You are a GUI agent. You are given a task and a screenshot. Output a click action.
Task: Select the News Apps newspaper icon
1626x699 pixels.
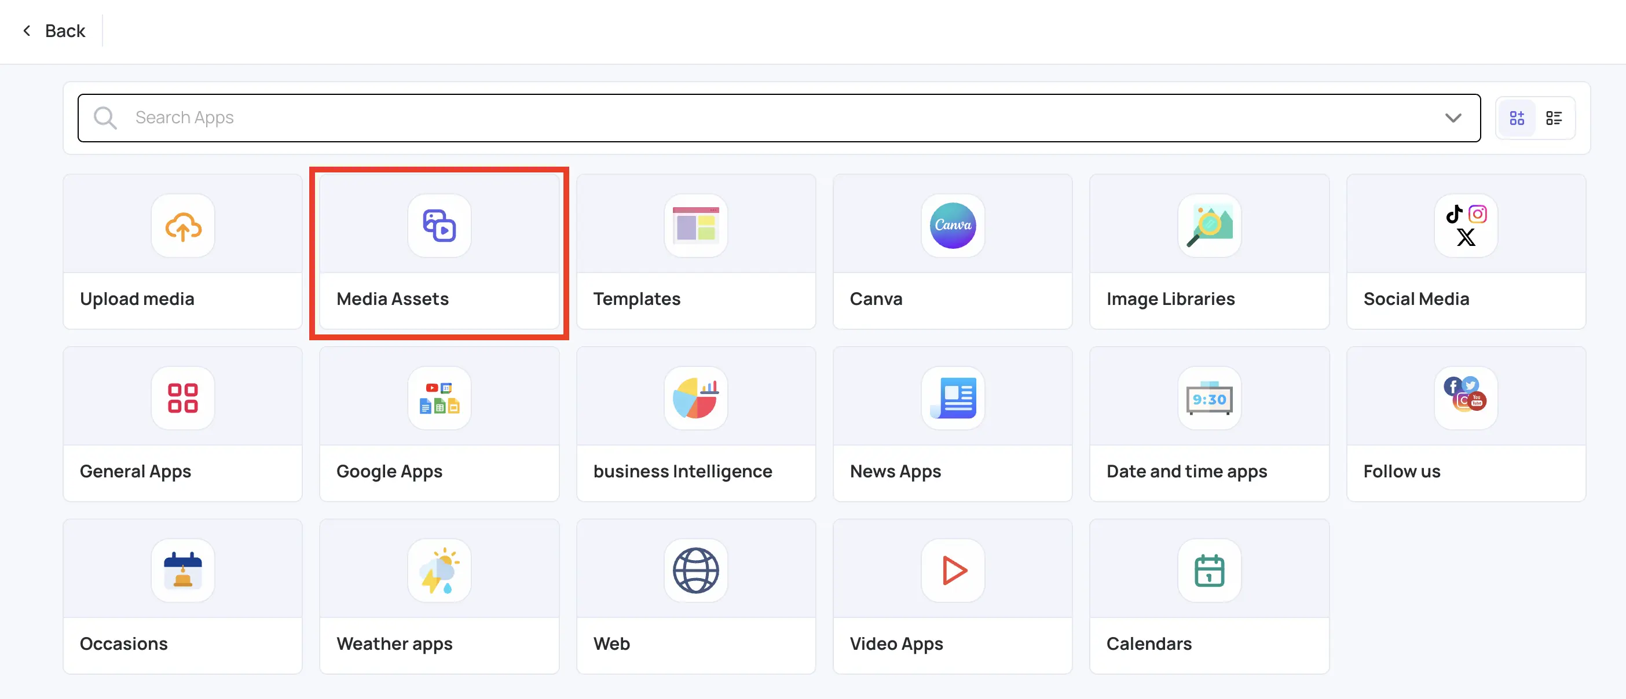(x=953, y=398)
